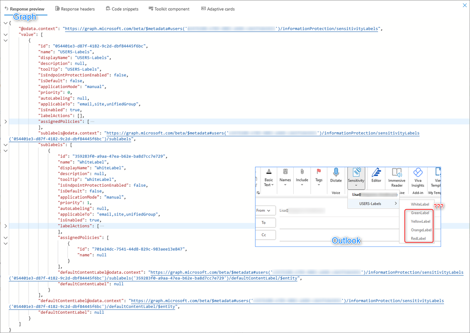Click the Lisa@ account menu entry
Screen dimensions: 470x333
[373, 194]
